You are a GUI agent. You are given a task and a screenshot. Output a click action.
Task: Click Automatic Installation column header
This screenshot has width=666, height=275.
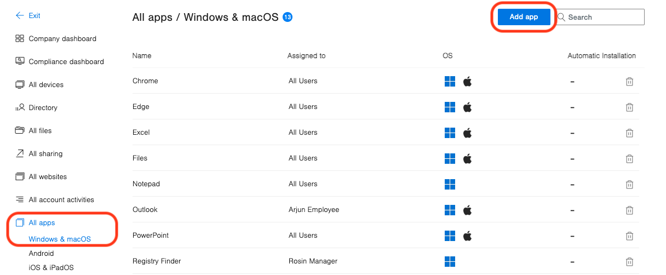[601, 56]
